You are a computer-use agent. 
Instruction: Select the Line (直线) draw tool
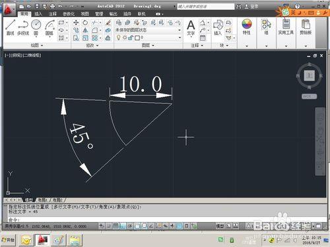10,27
